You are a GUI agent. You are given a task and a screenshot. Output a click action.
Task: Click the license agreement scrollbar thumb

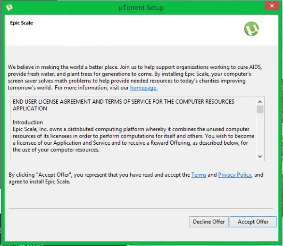click(260, 109)
